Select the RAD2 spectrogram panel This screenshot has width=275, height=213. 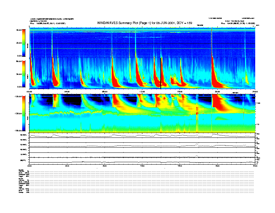click(x=142, y=42)
